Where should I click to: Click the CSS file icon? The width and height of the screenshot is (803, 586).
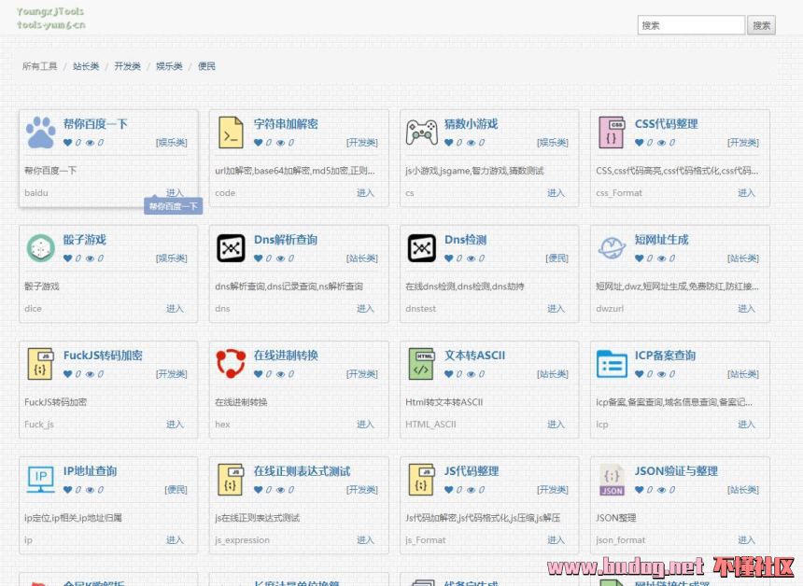[612, 133]
